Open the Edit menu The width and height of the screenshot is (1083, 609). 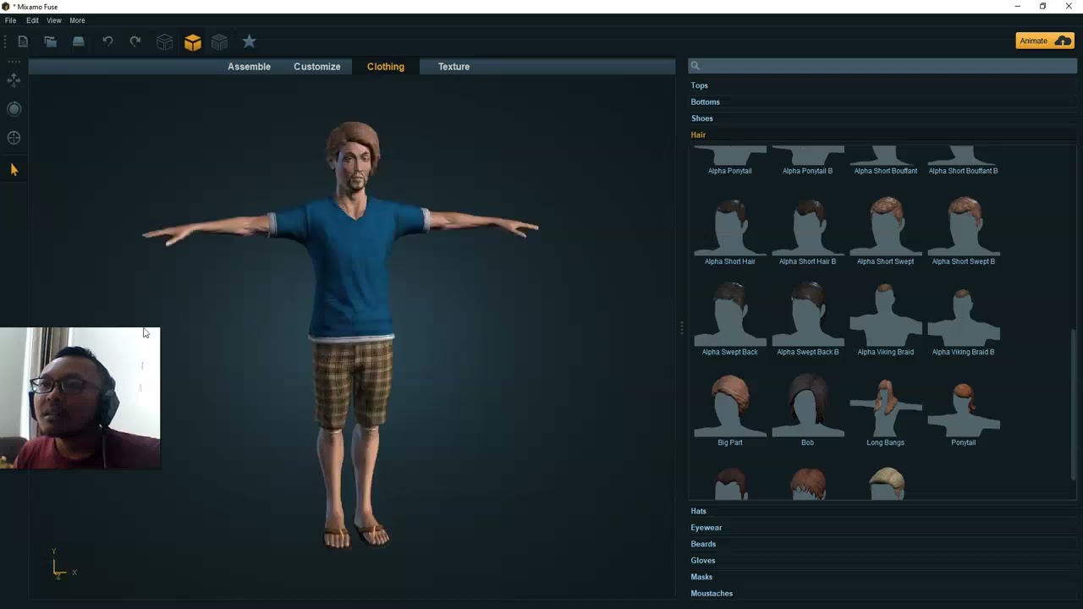pyautogui.click(x=32, y=20)
